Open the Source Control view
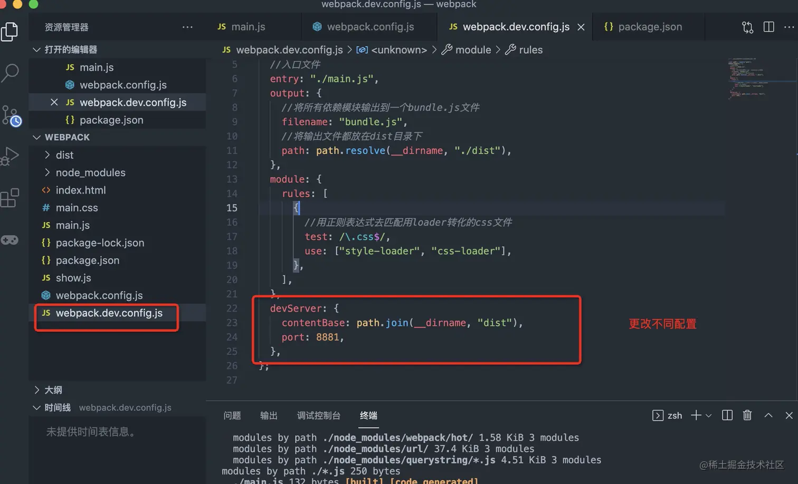798x484 pixels. pos(11,115)
